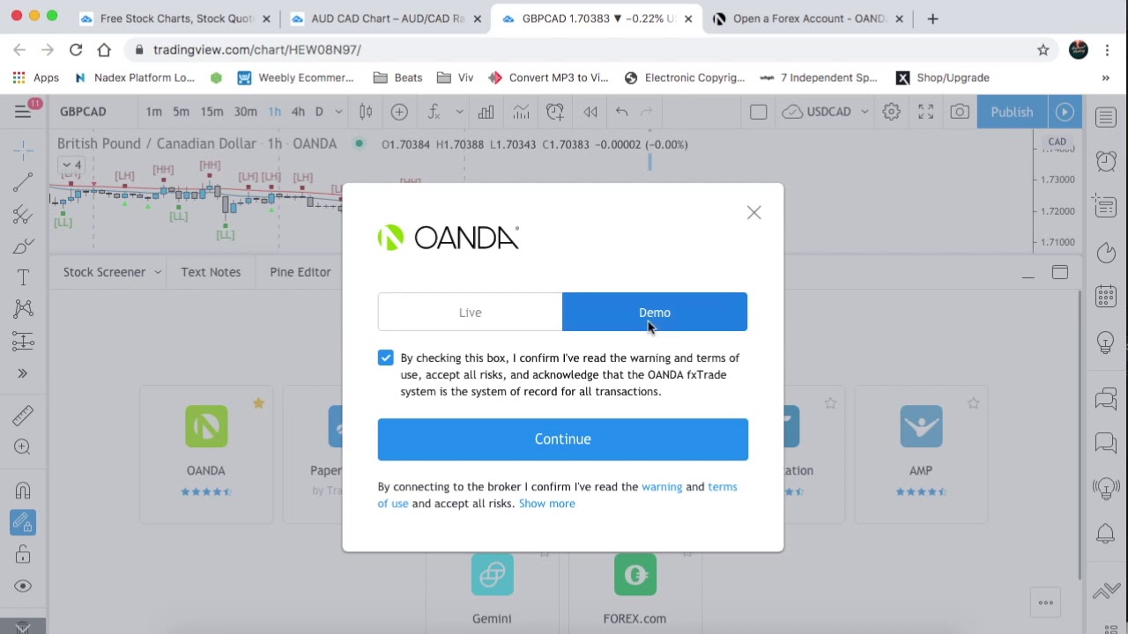
Task: Switch to the Pine Editor tab
Action: [x=300, y=272]
